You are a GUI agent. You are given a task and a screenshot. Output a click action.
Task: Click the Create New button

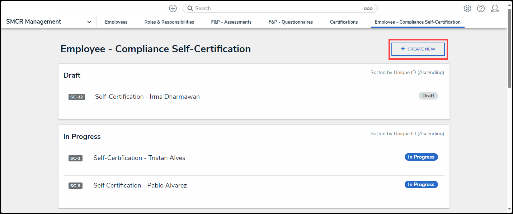point(418,49)
